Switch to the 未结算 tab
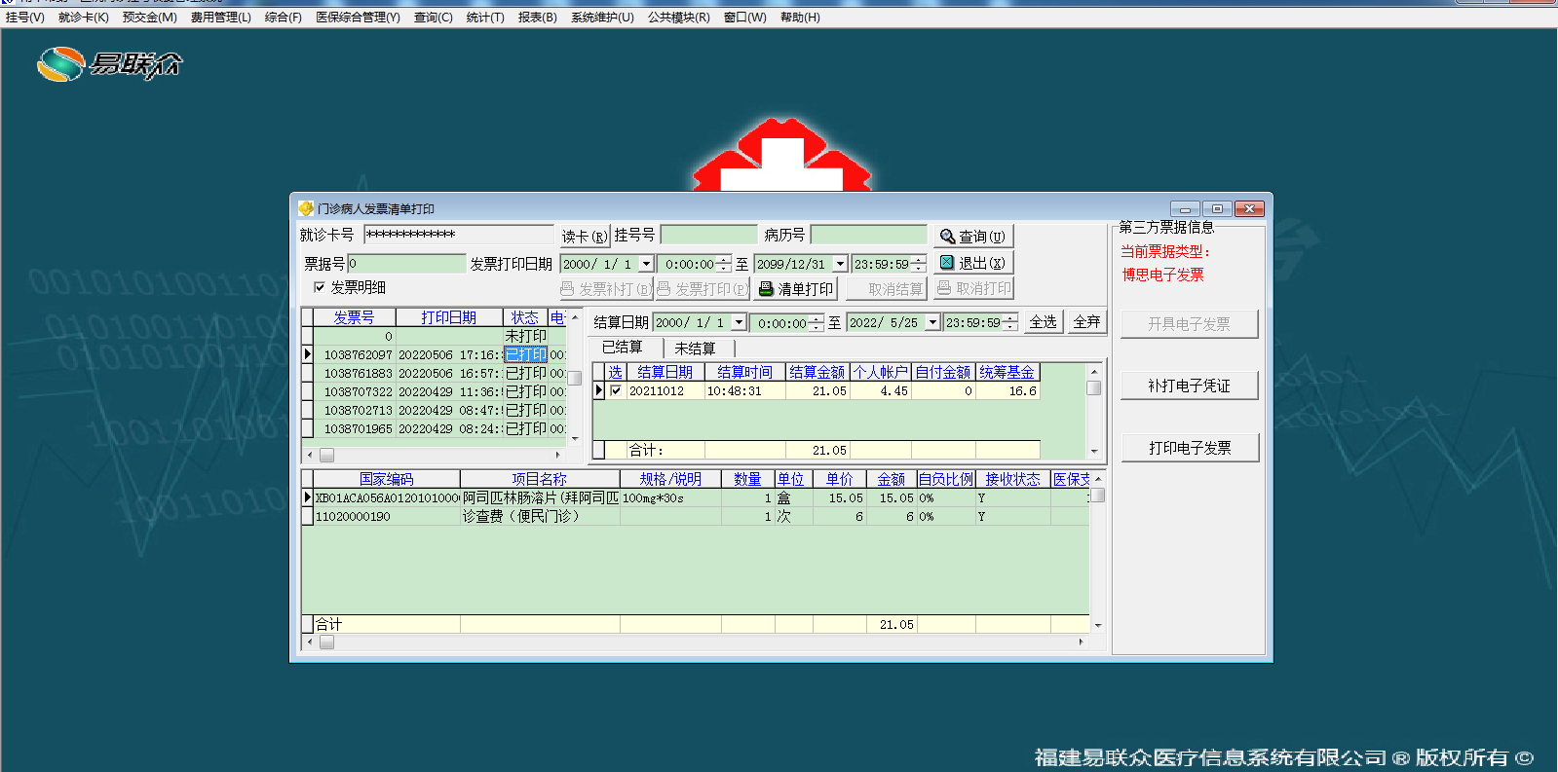This screenshot has width=1558, height=772. tap(695, 348)
